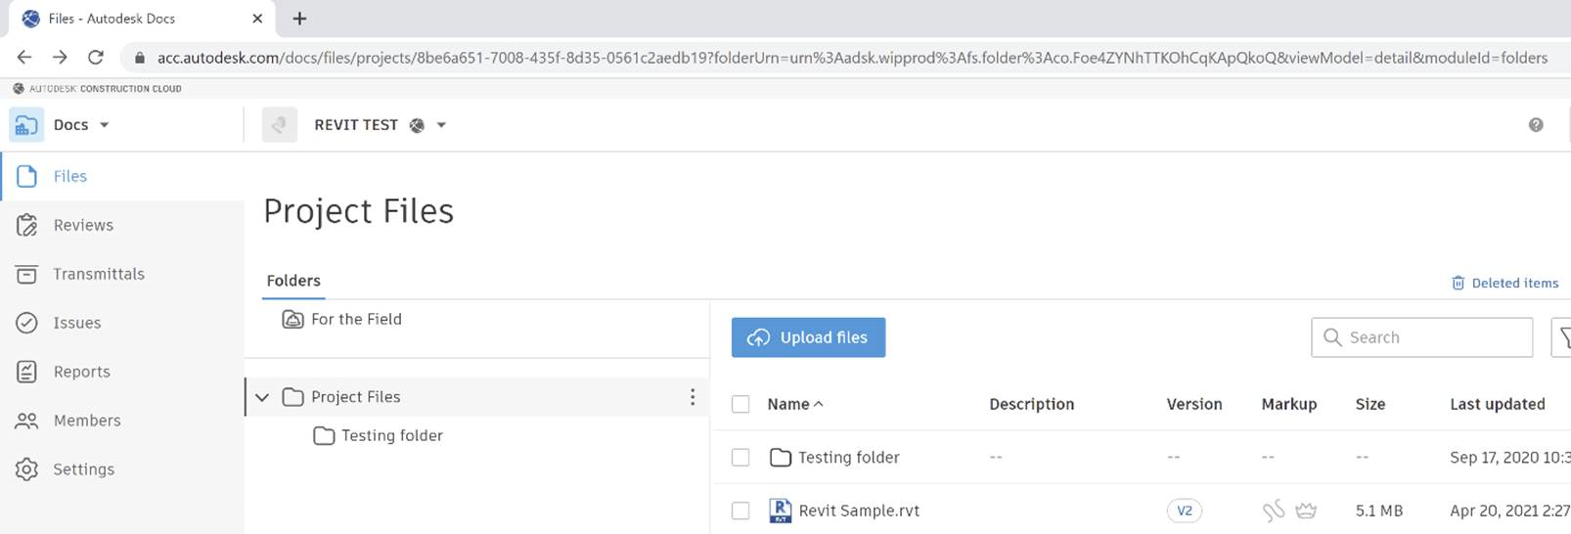Click the Transmittals box icon
This screenshot has width=1571, height=534.
tap(27, 274)
